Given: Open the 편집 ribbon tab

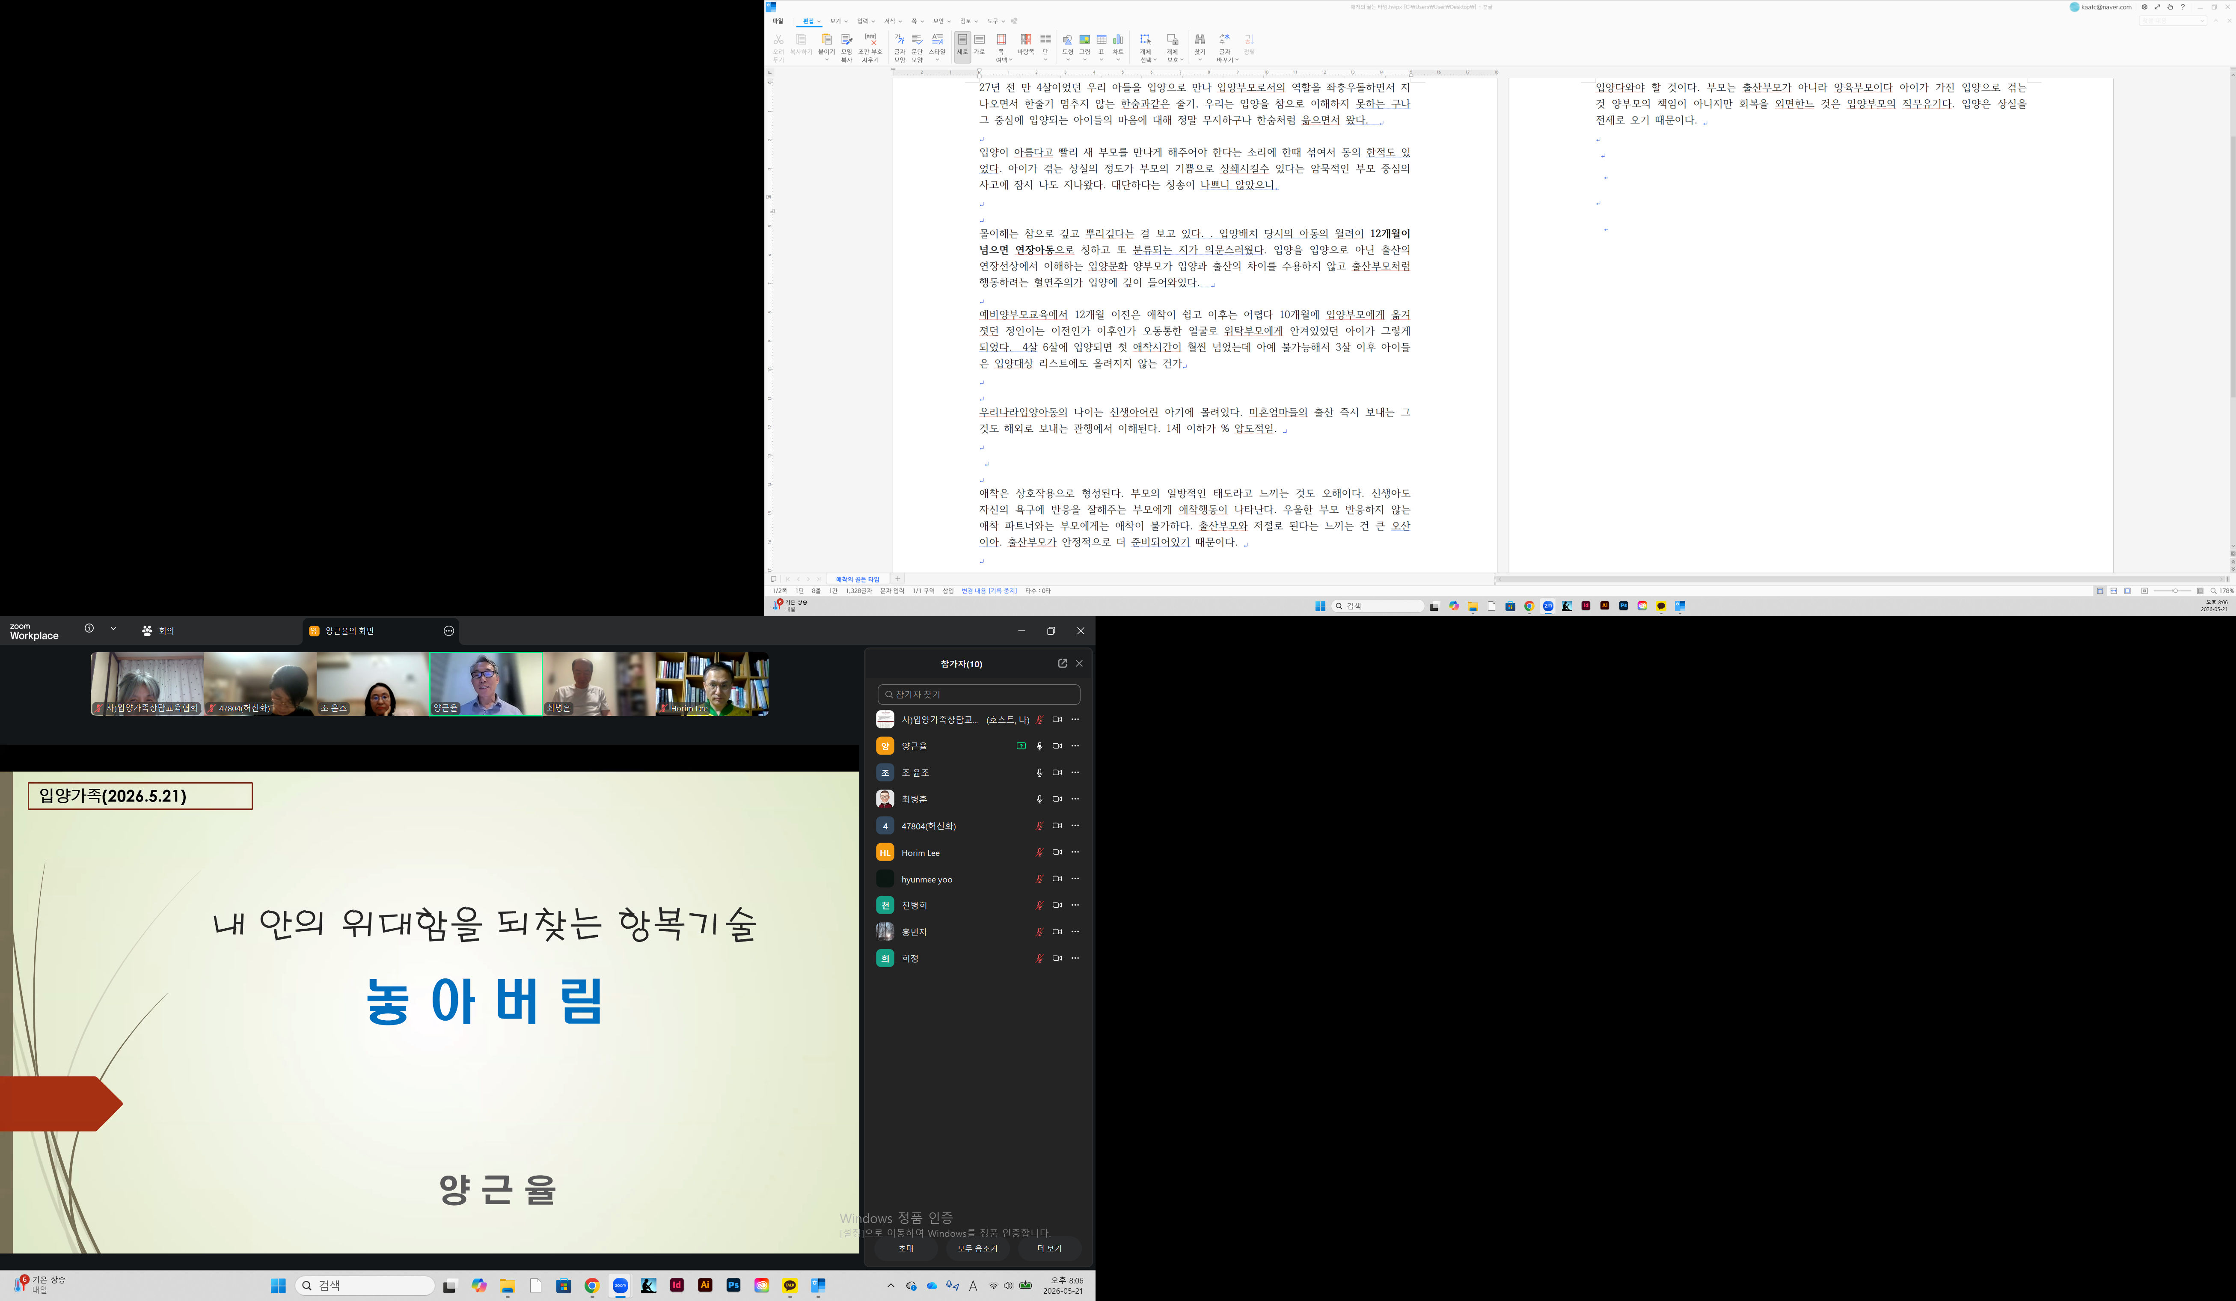Looking at the screenshot, I should pos(808,21).
